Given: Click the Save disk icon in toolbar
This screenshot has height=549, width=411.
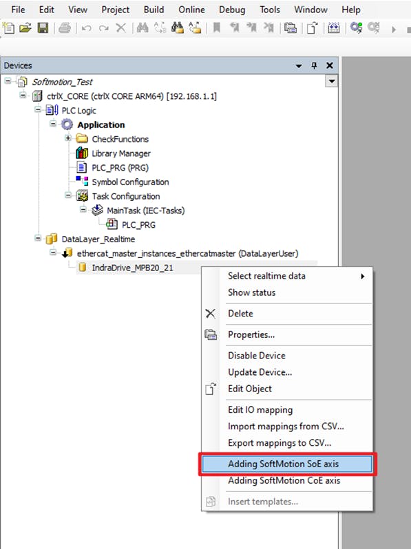Looking at the screenshot, I should point(43,28).
